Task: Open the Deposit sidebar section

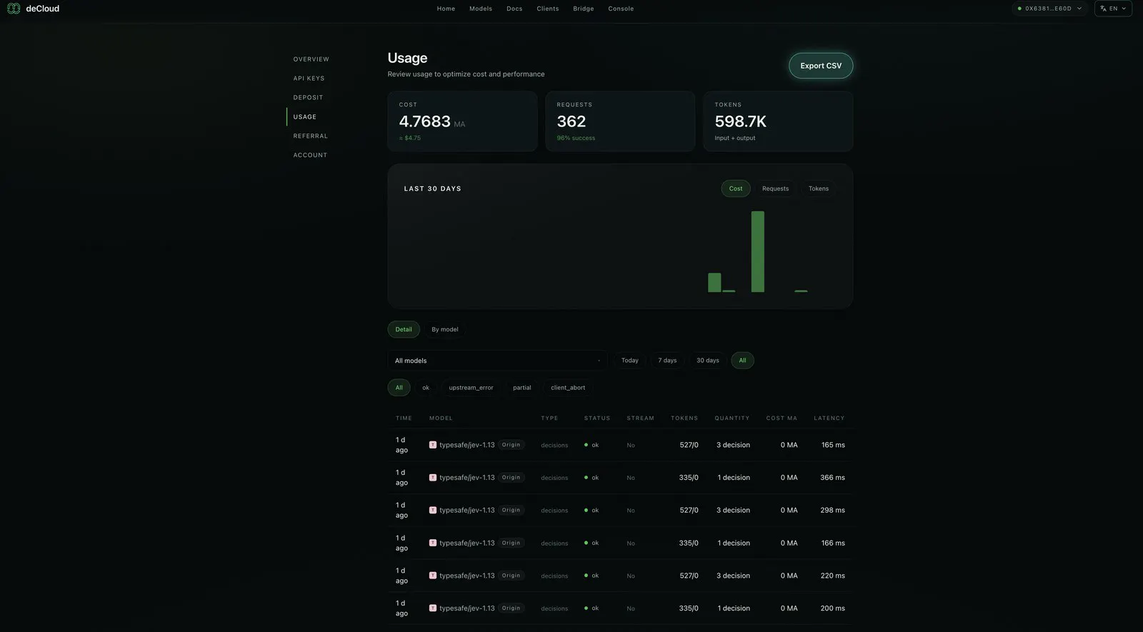Action: point(308,98)
